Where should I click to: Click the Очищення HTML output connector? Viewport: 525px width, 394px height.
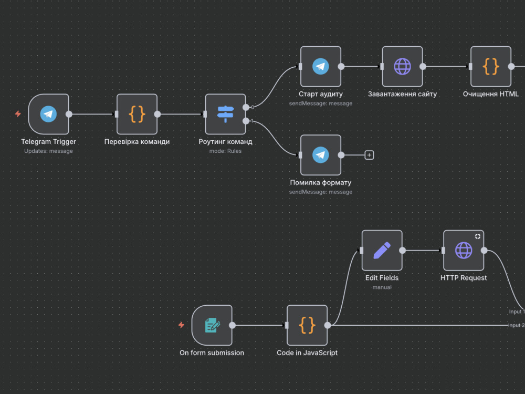(x=511, y=66)
